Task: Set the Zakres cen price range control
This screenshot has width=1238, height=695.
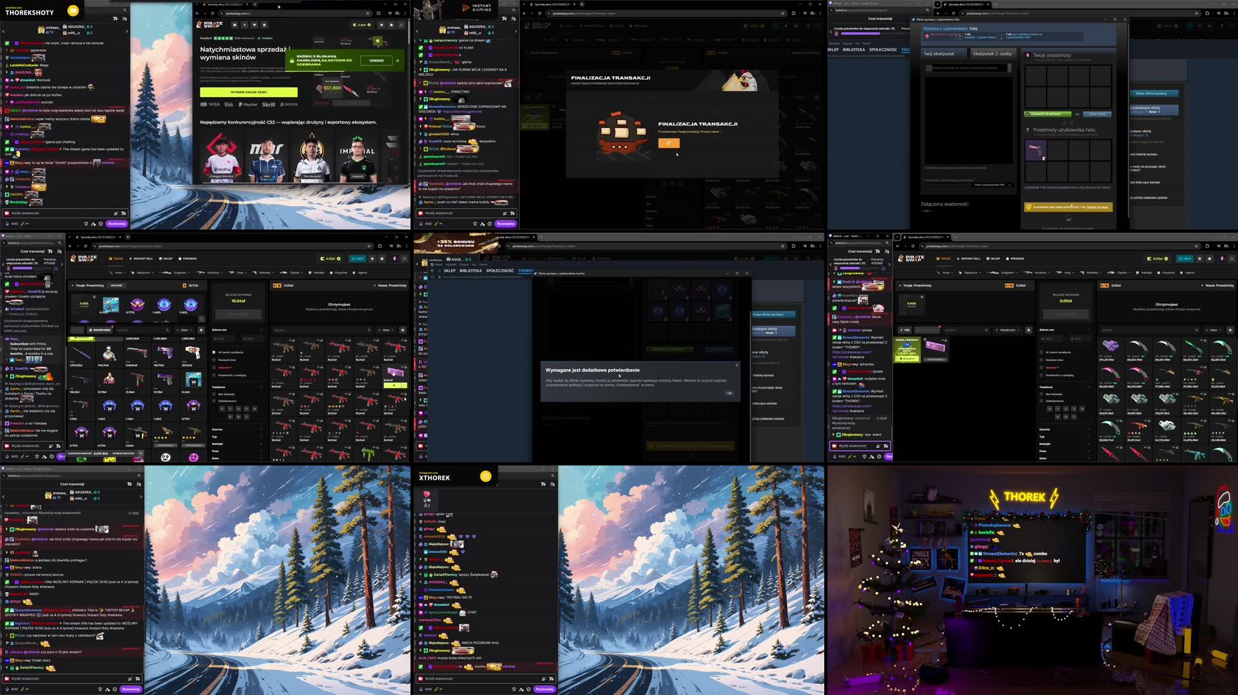Action: (233, 339)
